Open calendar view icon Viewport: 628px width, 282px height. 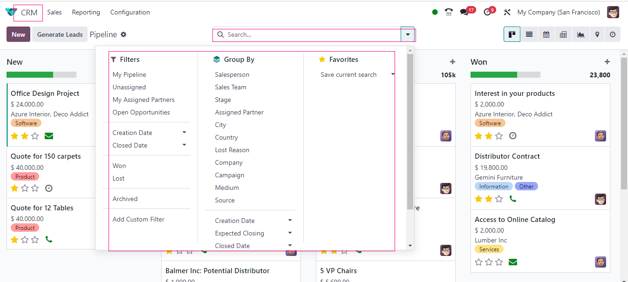pos(546,34)
